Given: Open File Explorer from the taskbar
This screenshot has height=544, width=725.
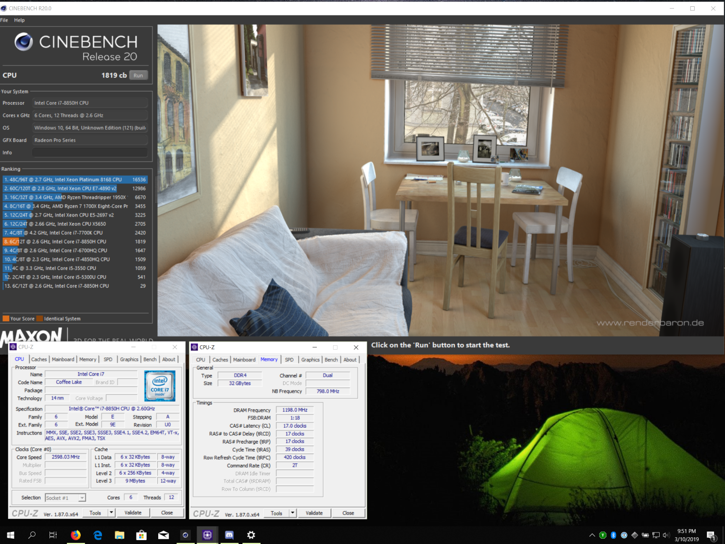Looking at the screenshot, I should 119,535.
